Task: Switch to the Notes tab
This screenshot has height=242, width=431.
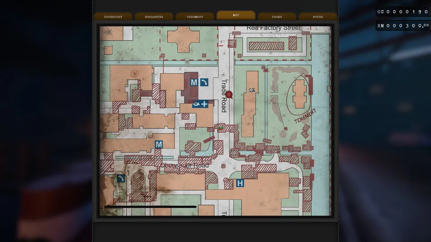Action: tap(318, 17)
